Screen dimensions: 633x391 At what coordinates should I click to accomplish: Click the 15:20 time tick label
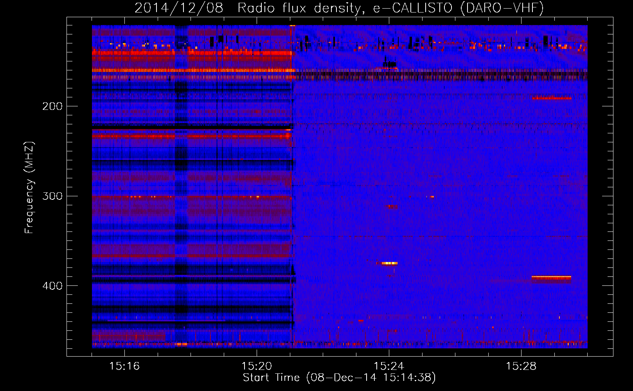point(257,366)
